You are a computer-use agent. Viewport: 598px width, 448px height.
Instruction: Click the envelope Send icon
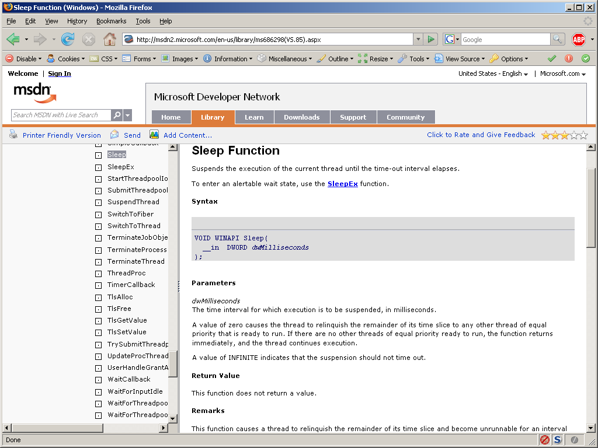click(114, 135)
